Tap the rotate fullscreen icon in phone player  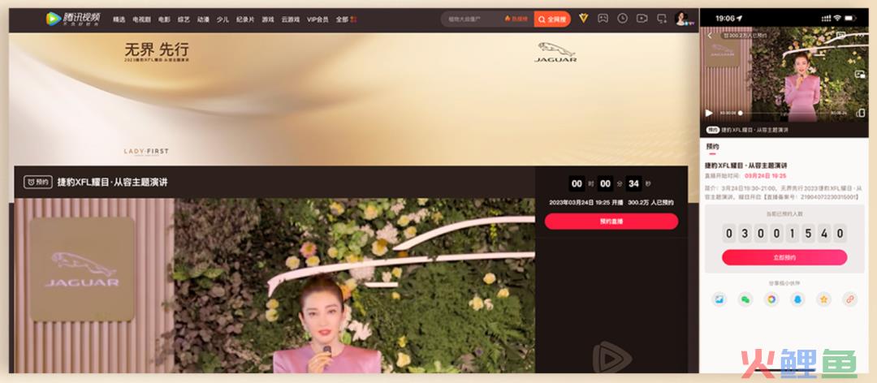860,113
